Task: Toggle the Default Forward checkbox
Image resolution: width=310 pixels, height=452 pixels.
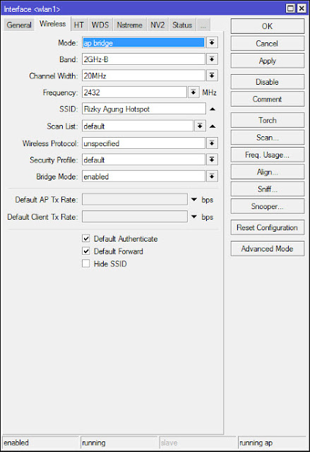Action: point(86,251)
